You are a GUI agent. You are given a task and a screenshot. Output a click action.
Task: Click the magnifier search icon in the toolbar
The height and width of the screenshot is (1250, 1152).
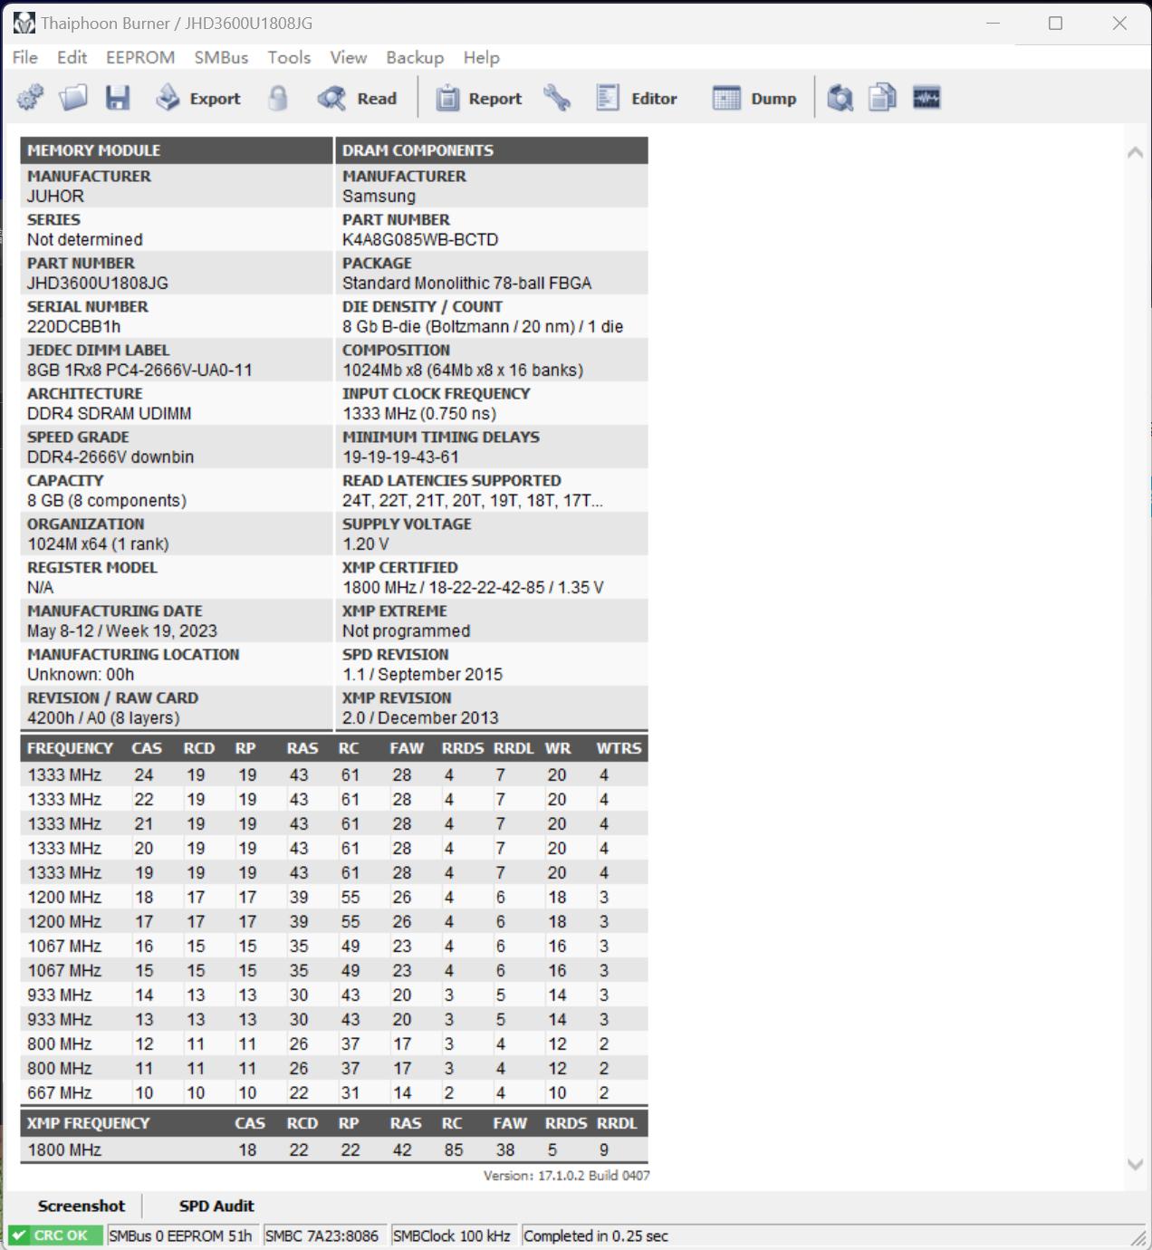[x=840, y=98]
